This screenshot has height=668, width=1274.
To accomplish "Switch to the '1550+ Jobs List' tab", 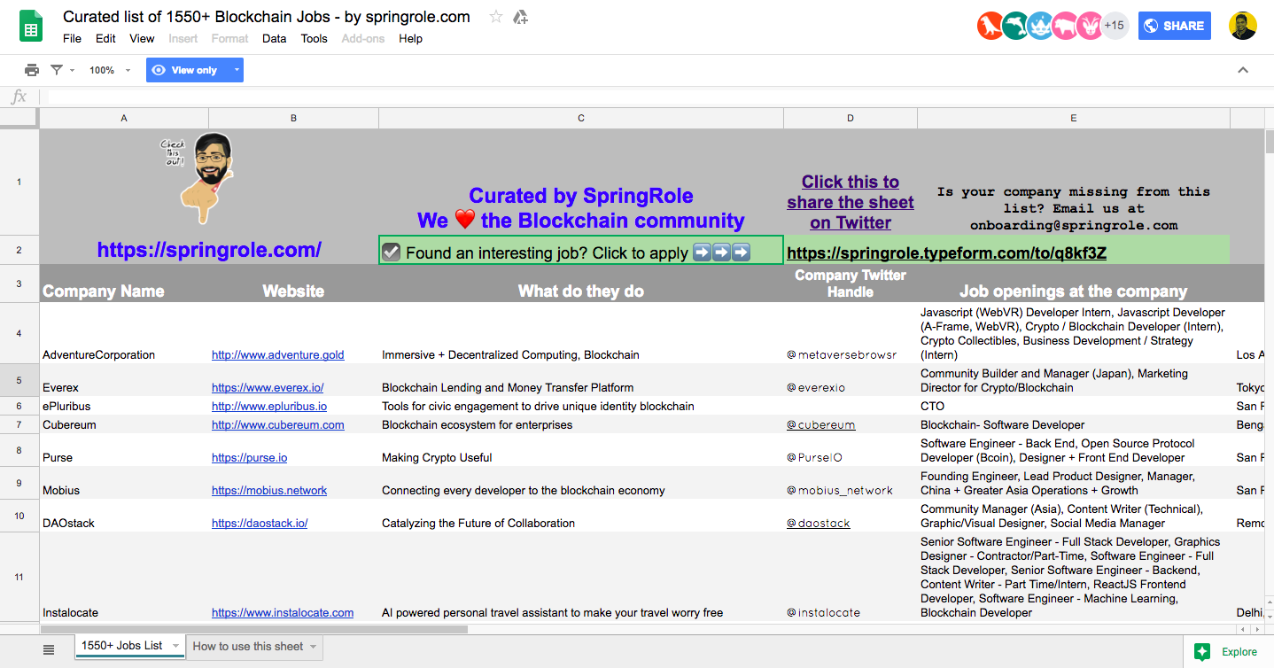I will point(123,648).
